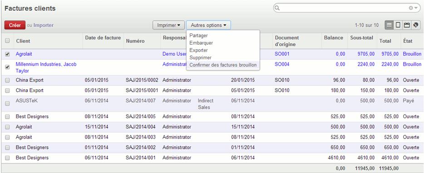The height and width of the screenshot is (173, 424).
Task: Focus the search input field
Action: pos(344,8)
